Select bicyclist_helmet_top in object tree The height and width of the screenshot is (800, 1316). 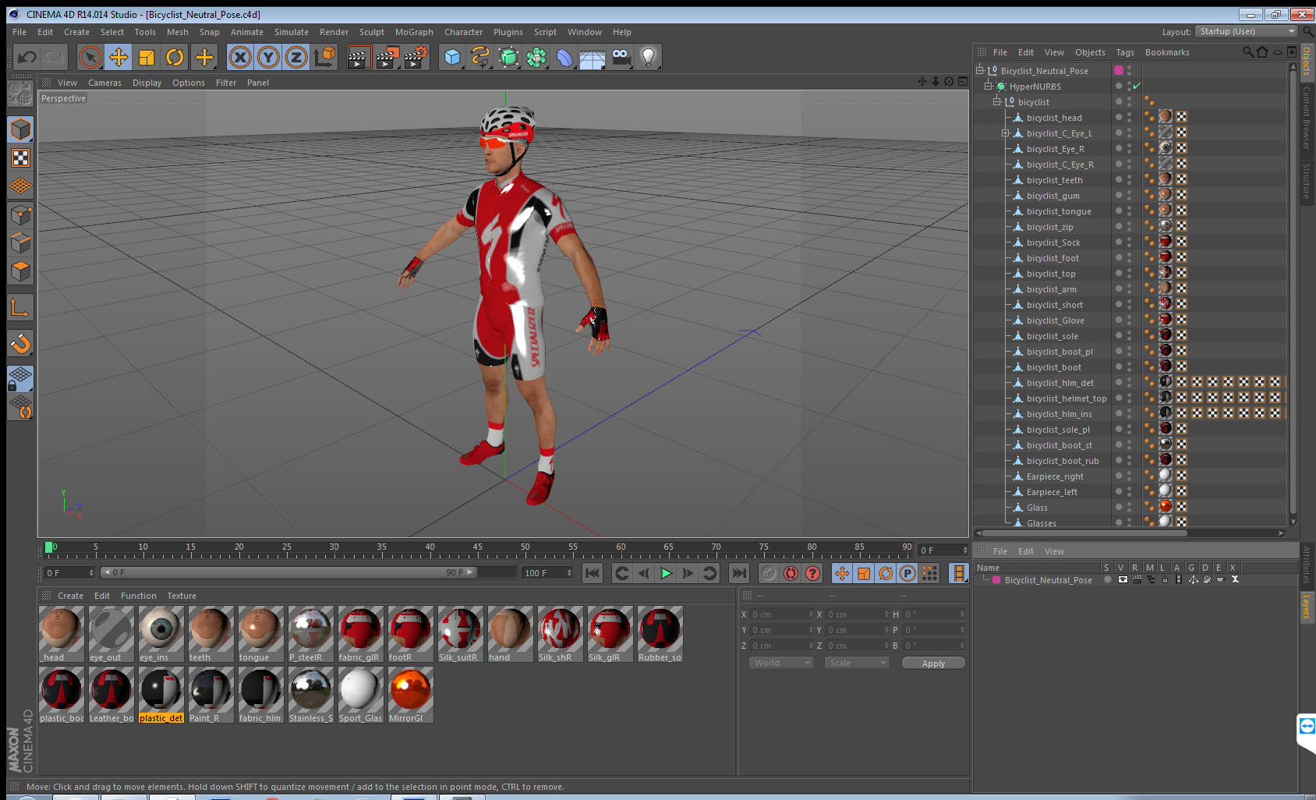[1067, 398]
